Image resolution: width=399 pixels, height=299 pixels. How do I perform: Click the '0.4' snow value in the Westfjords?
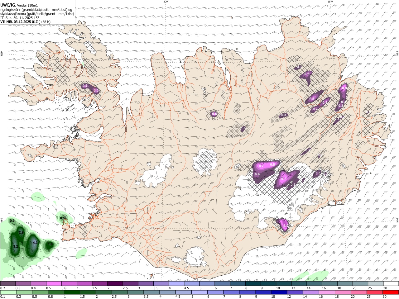85,86
